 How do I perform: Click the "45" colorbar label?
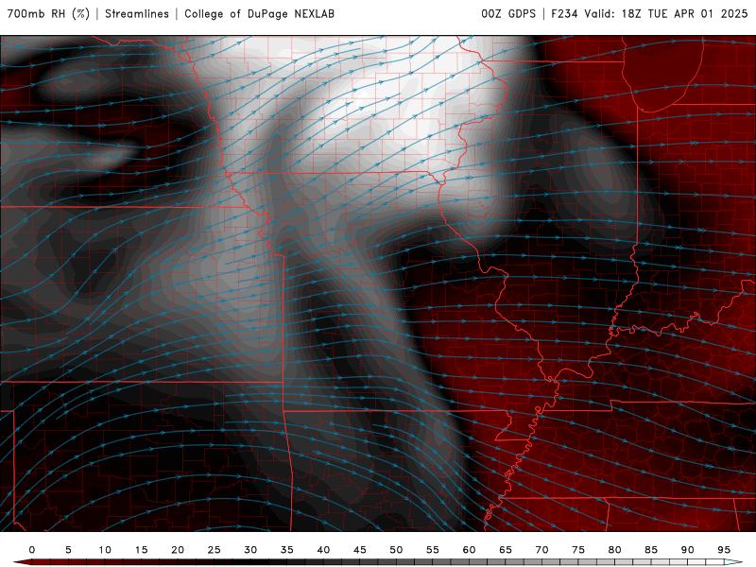point(360,550)
